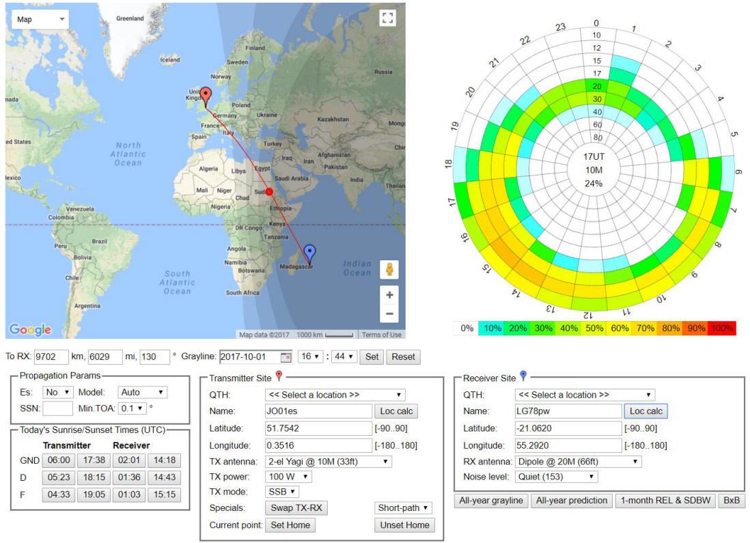
Task: Click the SSN input field
Action: click(57, 408)
